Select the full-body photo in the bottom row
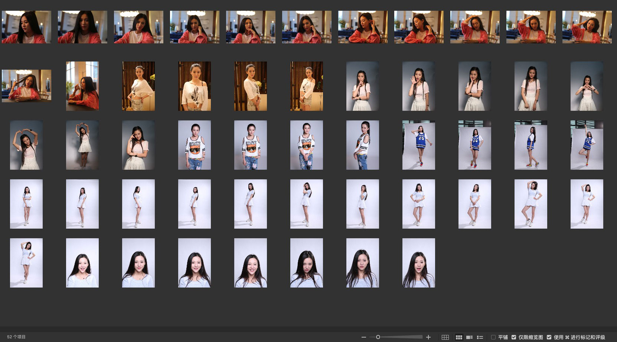Image resolution: width=617 pixels, height=342 pixels. coord(26,263)
